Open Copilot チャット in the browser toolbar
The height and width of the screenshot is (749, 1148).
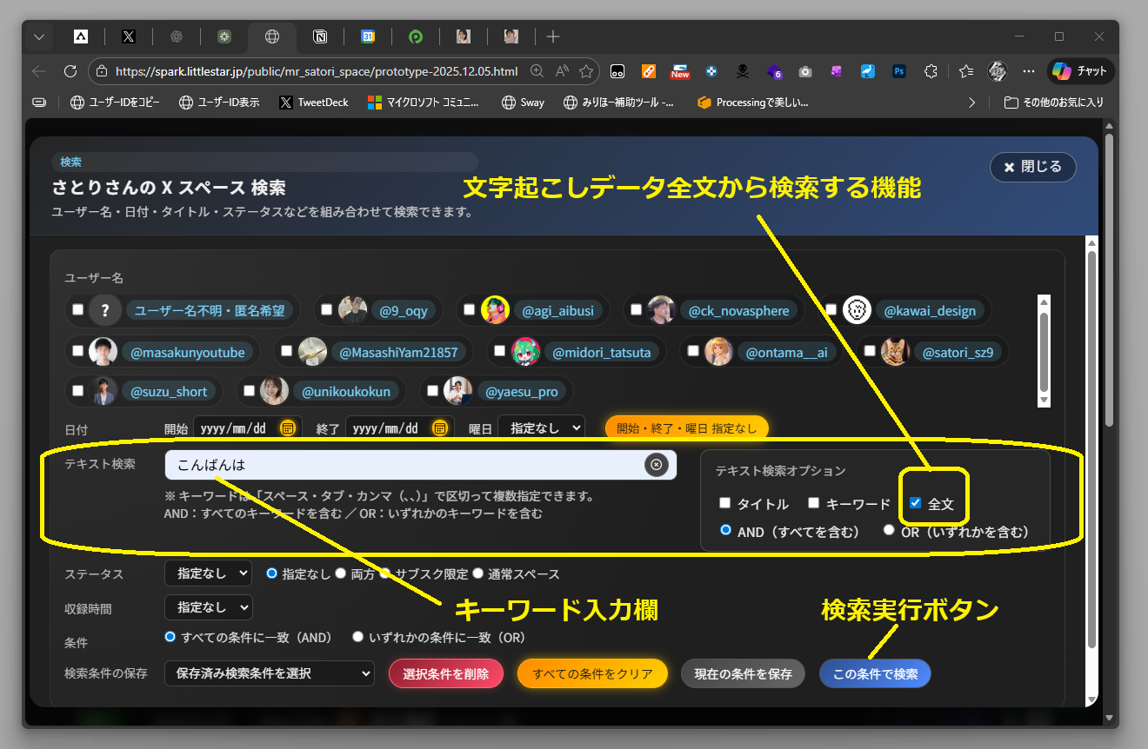pyautogui.click(x=1081, y=71)
